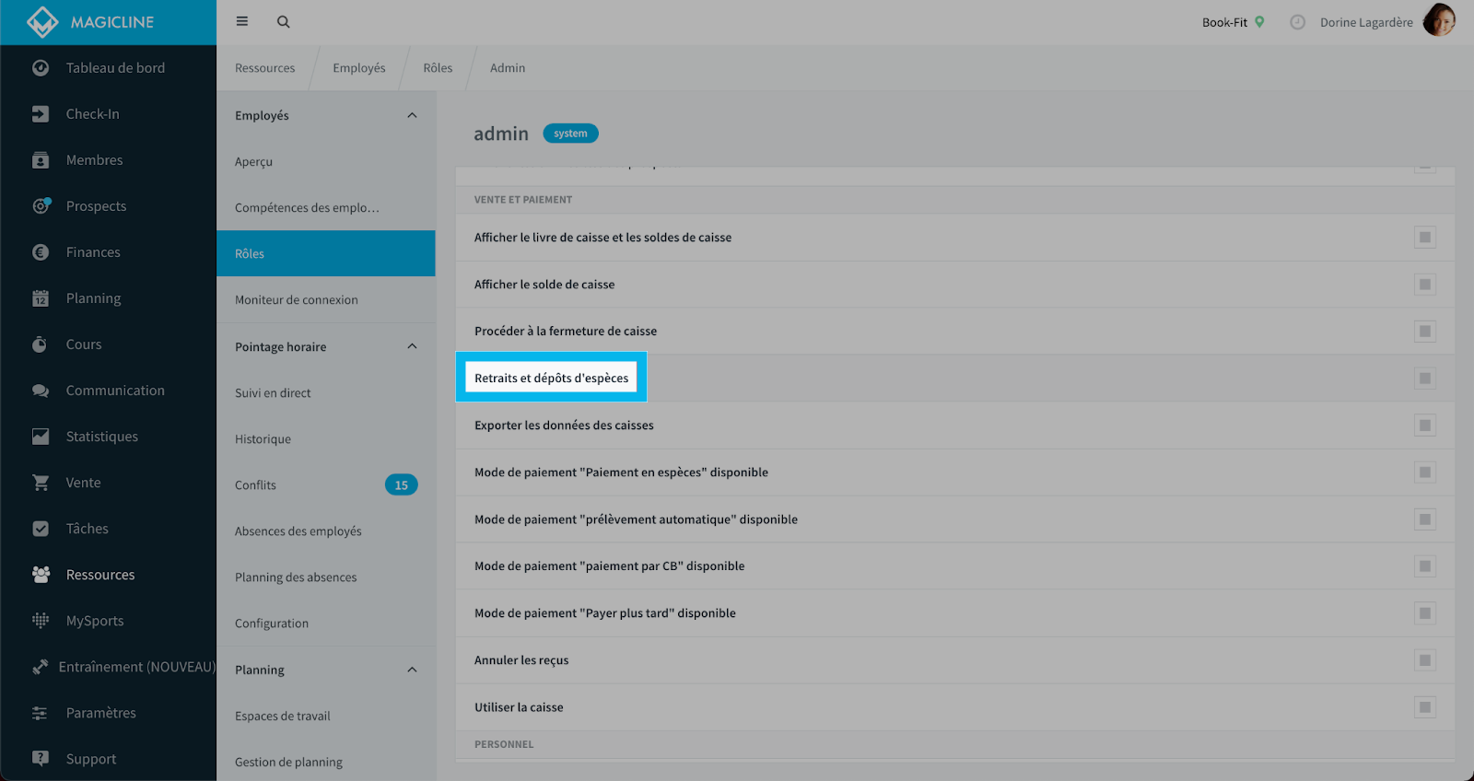Click the search magnifier icon

(x=284, y=22)
